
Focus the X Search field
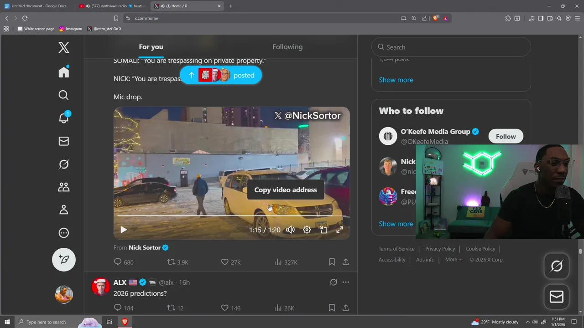click(451, 47)
